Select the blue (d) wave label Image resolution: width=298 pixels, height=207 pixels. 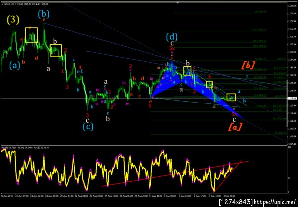point(172,37)
